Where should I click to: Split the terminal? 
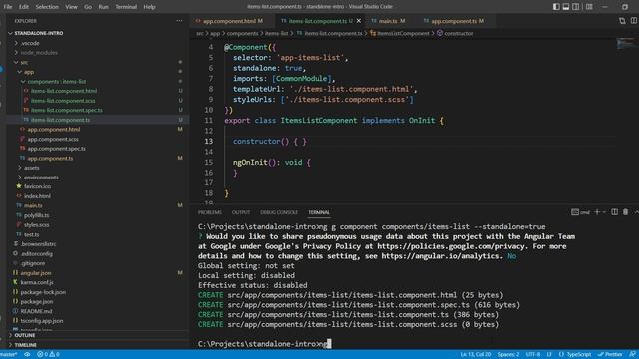click(615, 212)
